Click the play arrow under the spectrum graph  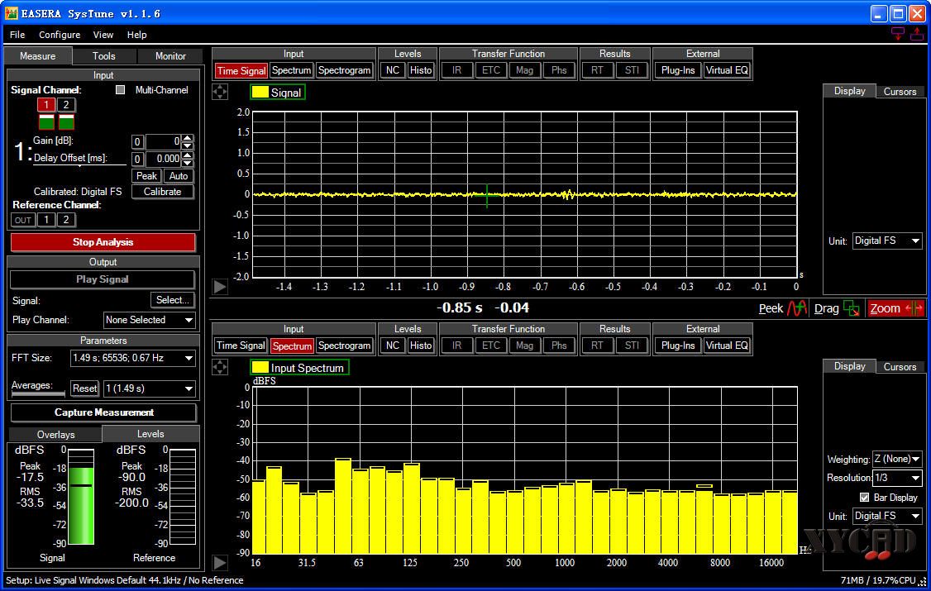220,562
